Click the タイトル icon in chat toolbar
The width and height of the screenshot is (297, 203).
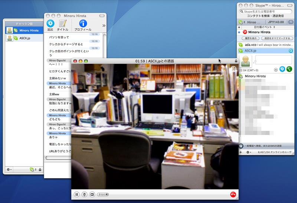point(62,25)
